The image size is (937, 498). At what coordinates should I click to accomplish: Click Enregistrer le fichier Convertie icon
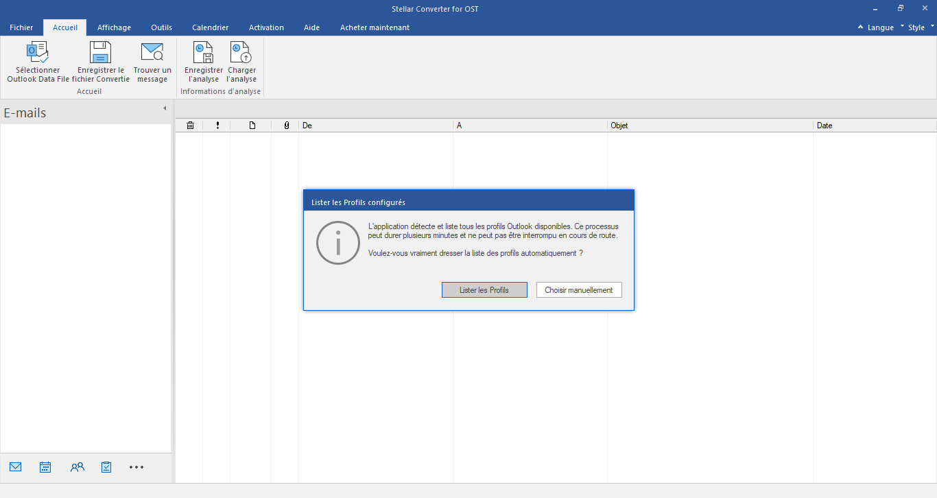(101, 53)
